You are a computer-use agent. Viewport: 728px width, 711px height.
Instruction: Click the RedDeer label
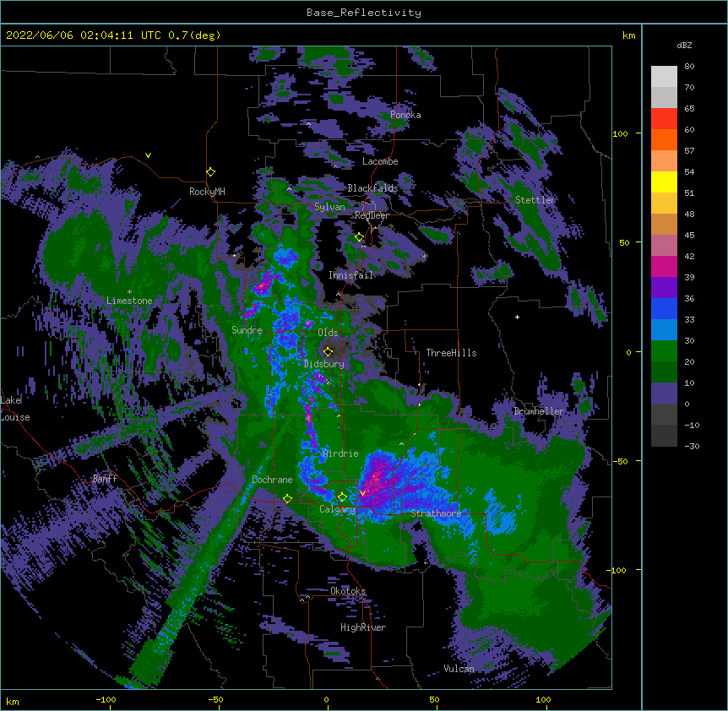pyautogui.click(x=372, y=214)
